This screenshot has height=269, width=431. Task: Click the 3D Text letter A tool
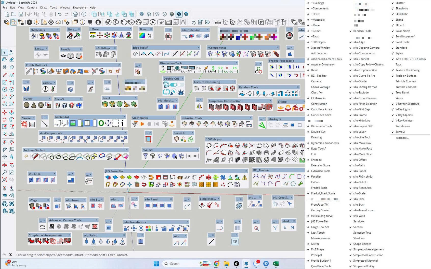pyautogui.click(x=12, y=157)
